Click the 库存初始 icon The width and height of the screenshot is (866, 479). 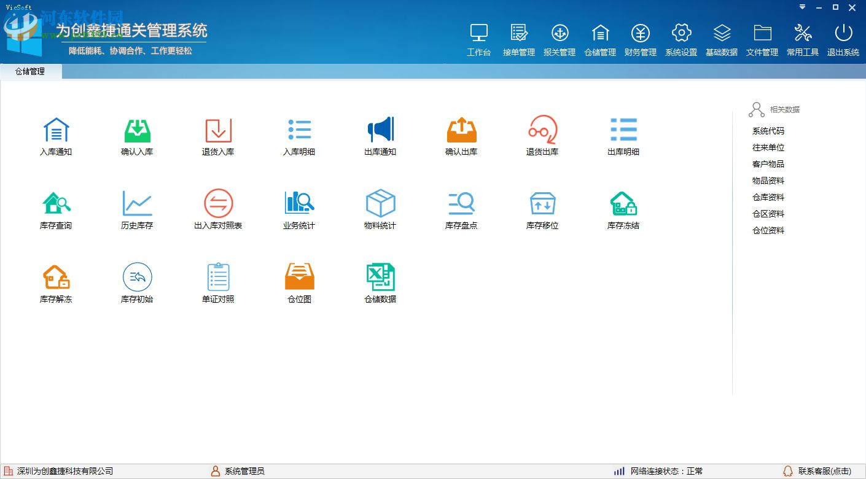[x=137, y=277]
